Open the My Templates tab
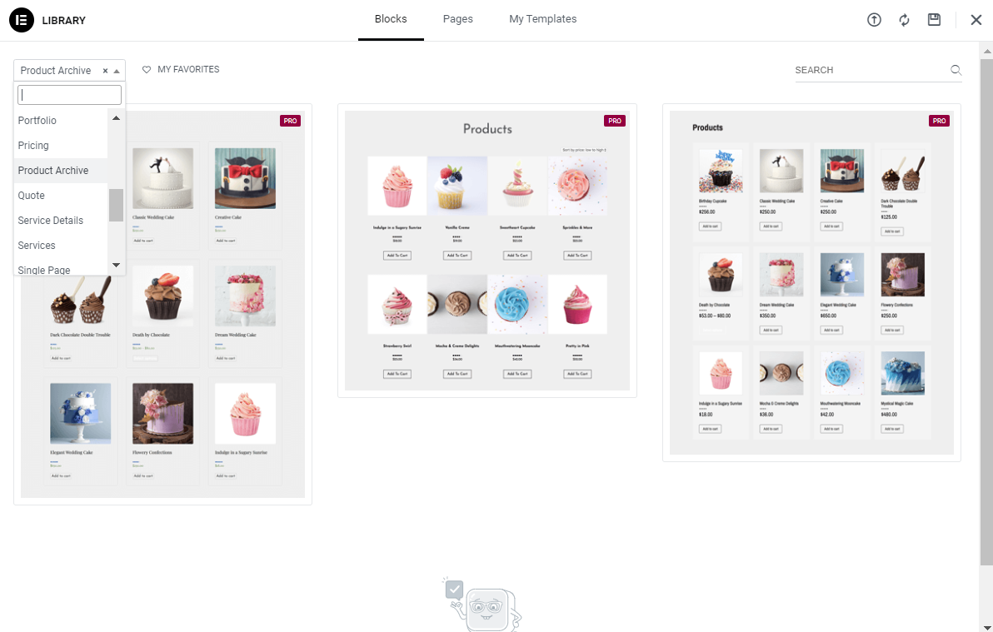This screenshot has width=993, height=632. (x=542, y=19)
